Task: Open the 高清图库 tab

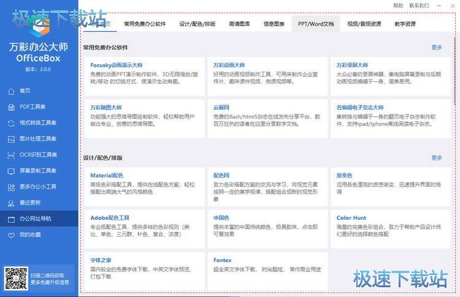Action: tap(239, 24)
